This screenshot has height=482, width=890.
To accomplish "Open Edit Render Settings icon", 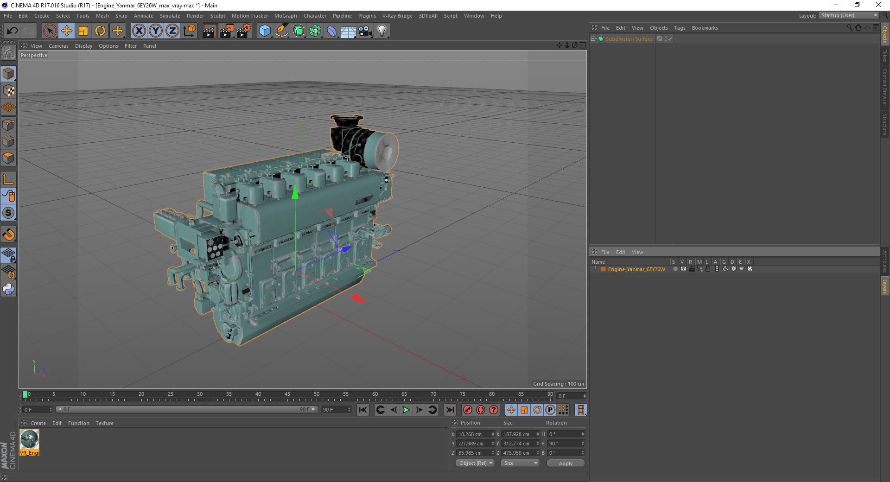I will click(244, 31).
